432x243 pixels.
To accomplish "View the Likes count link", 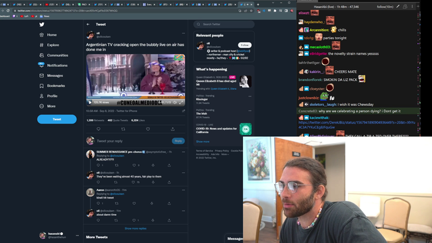I will pos(138,120).
